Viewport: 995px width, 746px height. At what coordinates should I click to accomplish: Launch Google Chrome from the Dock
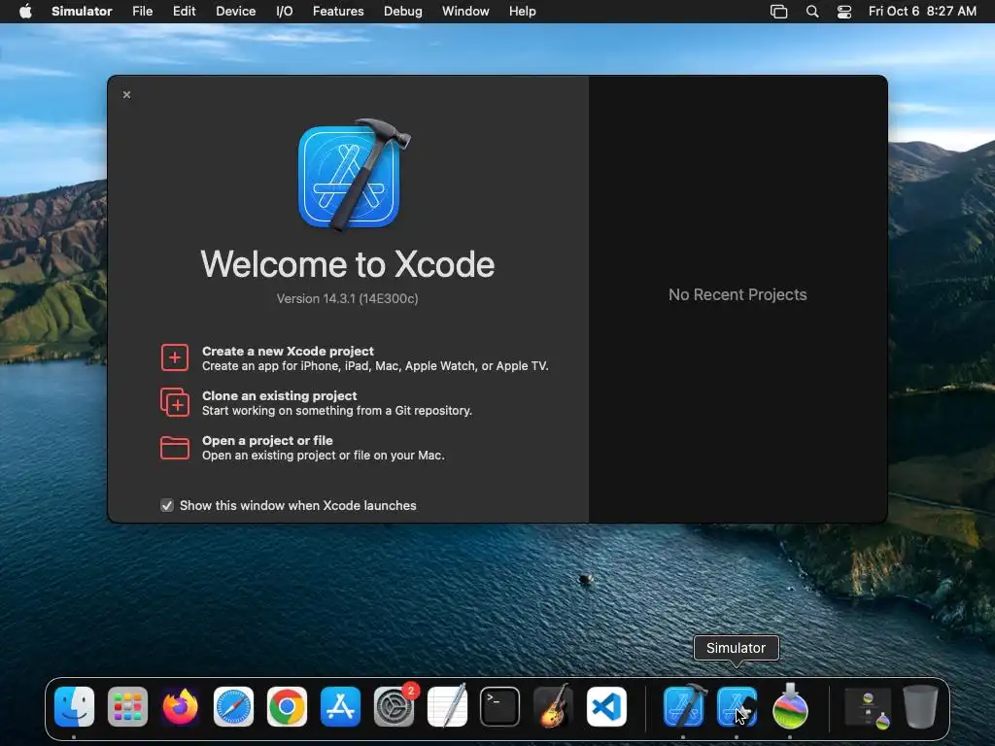287,707
